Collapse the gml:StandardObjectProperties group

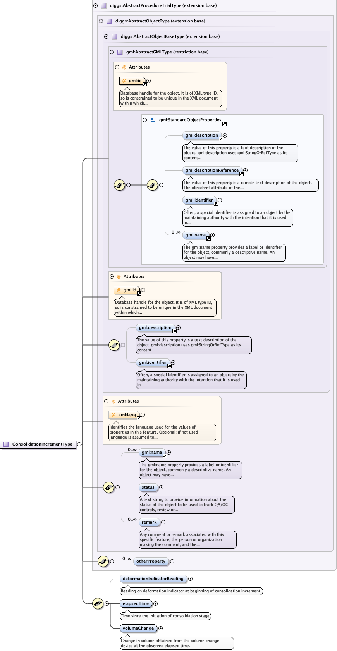(x=145, y=120)
